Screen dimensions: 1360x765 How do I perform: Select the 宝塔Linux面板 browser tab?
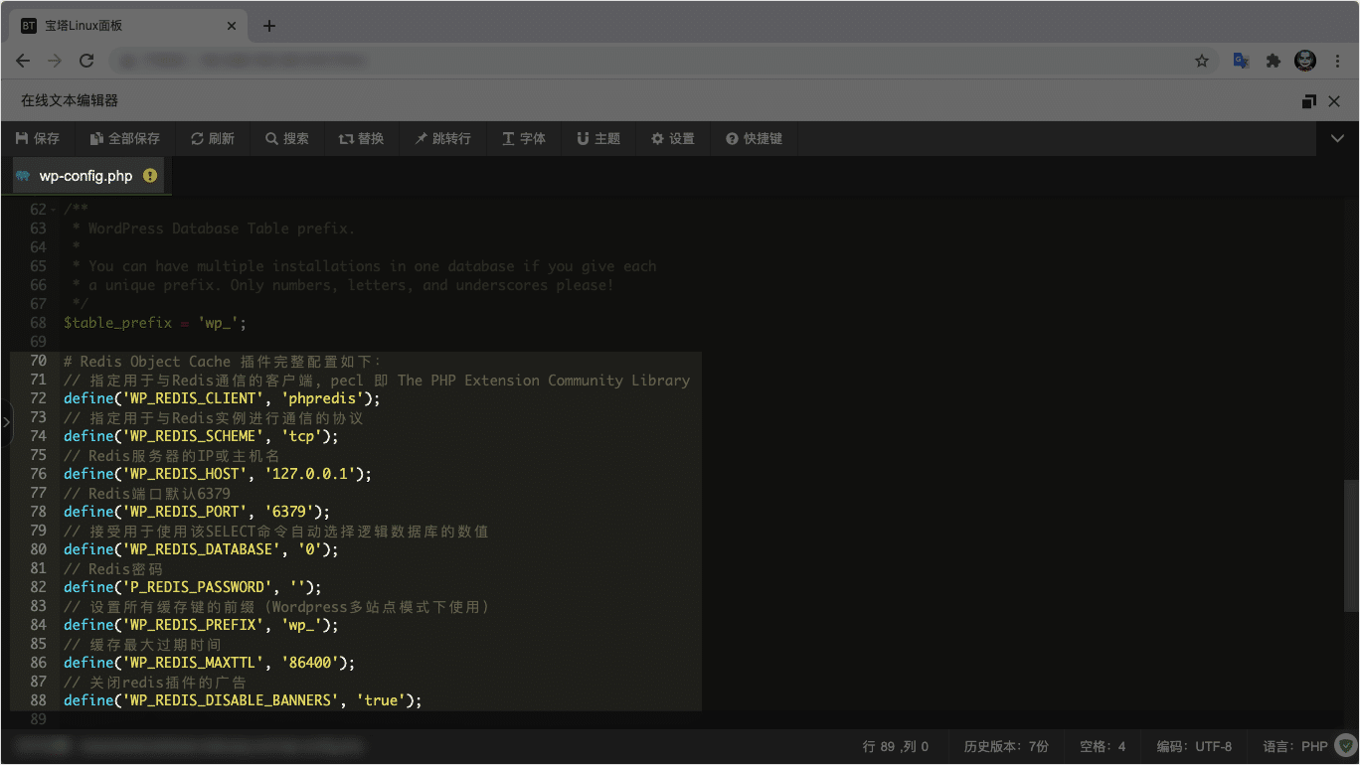(127, 26)
